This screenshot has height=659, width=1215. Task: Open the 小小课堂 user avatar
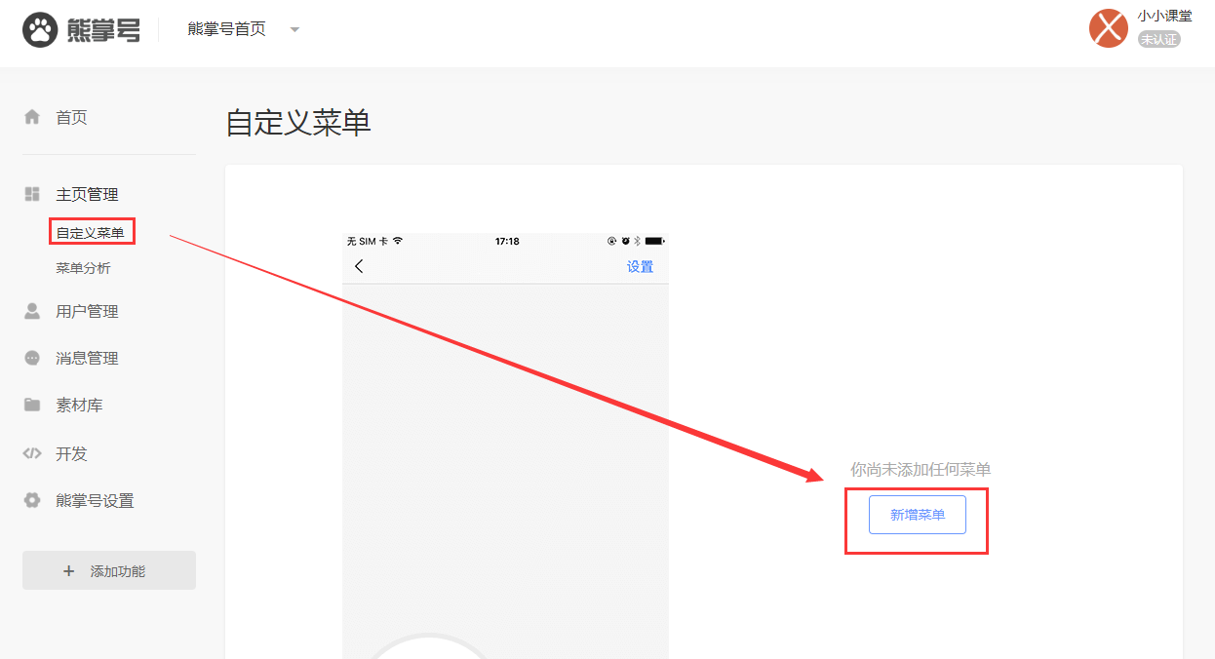click(x=1109, y=27)
